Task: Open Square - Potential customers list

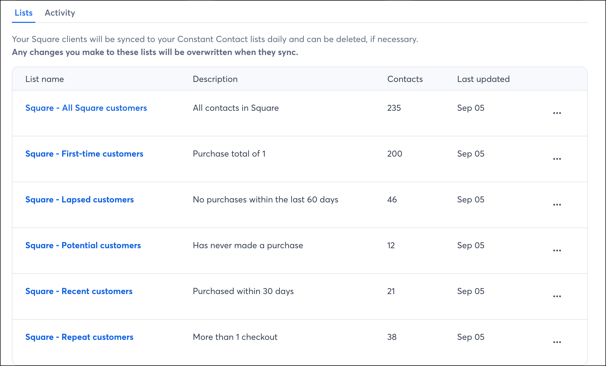Action: tap(83, 245)
